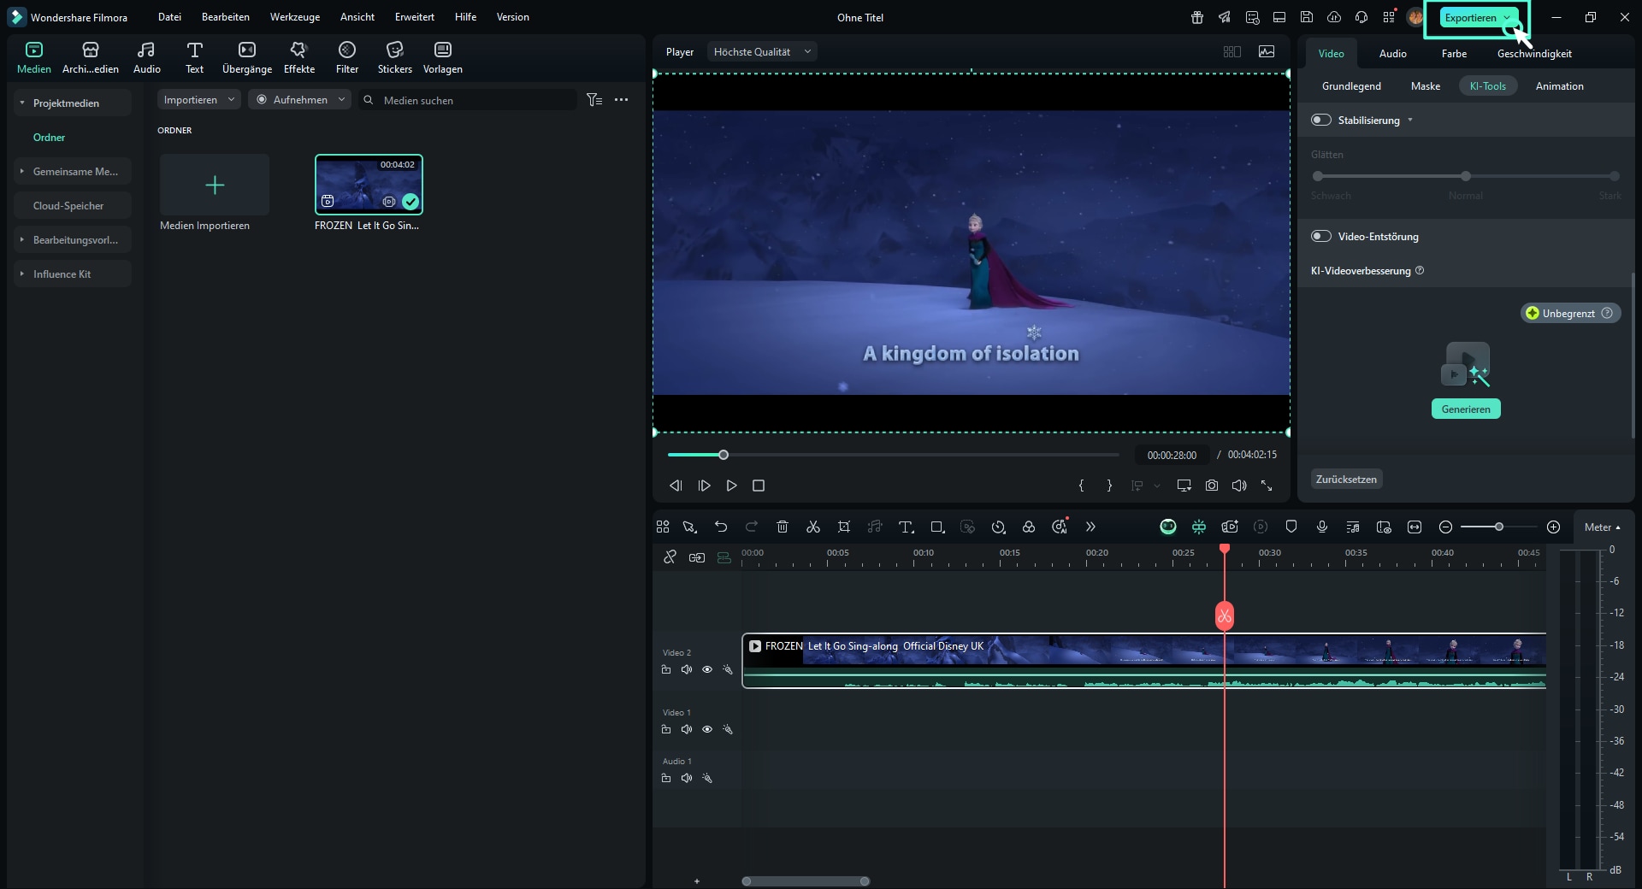Switch to the Farbe tab

click(x=1454, y=53)
